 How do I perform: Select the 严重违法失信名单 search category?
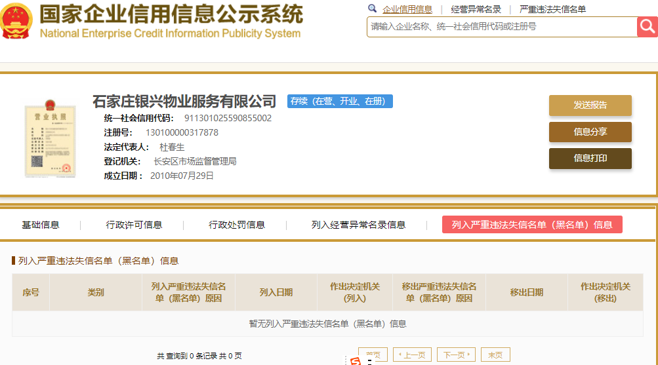(552, 9)
